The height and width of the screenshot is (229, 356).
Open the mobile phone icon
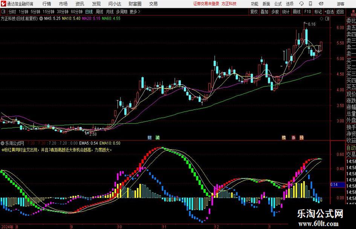[310, 4]
